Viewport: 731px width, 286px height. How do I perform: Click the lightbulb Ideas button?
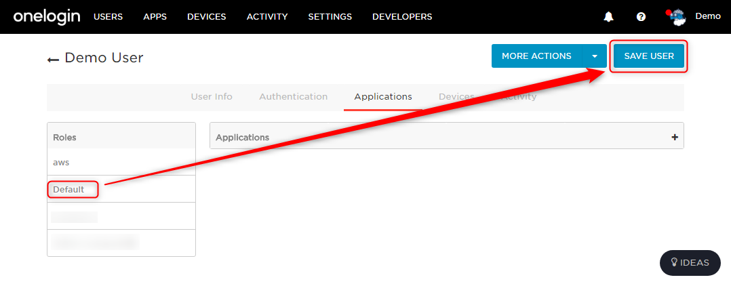click(690, 263)
